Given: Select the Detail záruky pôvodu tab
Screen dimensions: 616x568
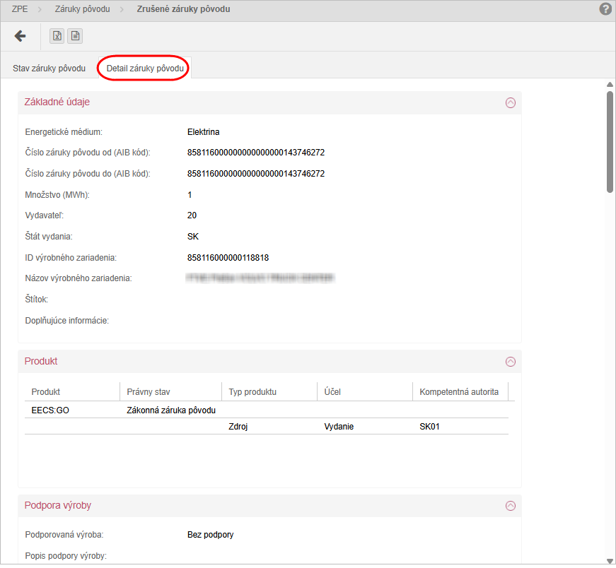Looking at the screenshot, I should coord(145,69).
